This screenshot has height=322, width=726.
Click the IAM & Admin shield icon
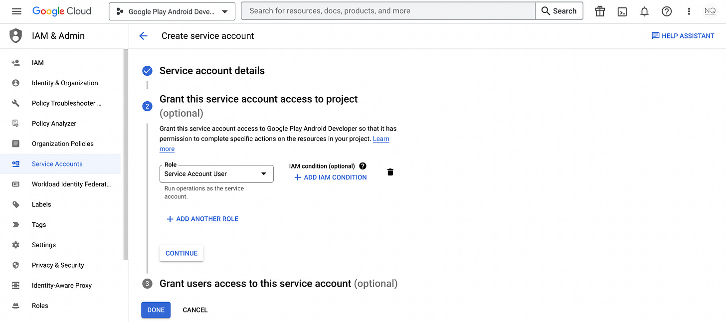[x=16, y=36]
